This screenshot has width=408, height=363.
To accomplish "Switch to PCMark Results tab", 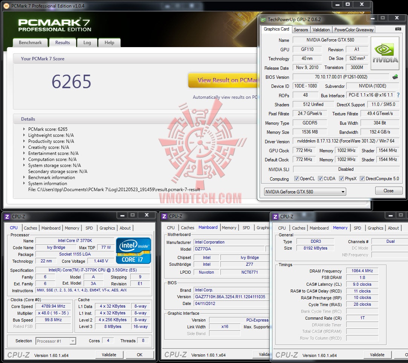I will tap(63, 43).
